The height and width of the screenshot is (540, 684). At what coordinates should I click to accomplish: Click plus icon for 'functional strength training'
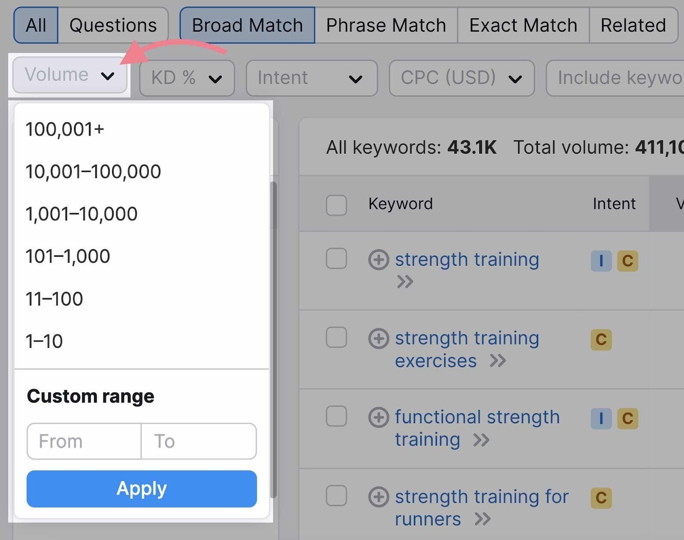(x=378, y=418)
